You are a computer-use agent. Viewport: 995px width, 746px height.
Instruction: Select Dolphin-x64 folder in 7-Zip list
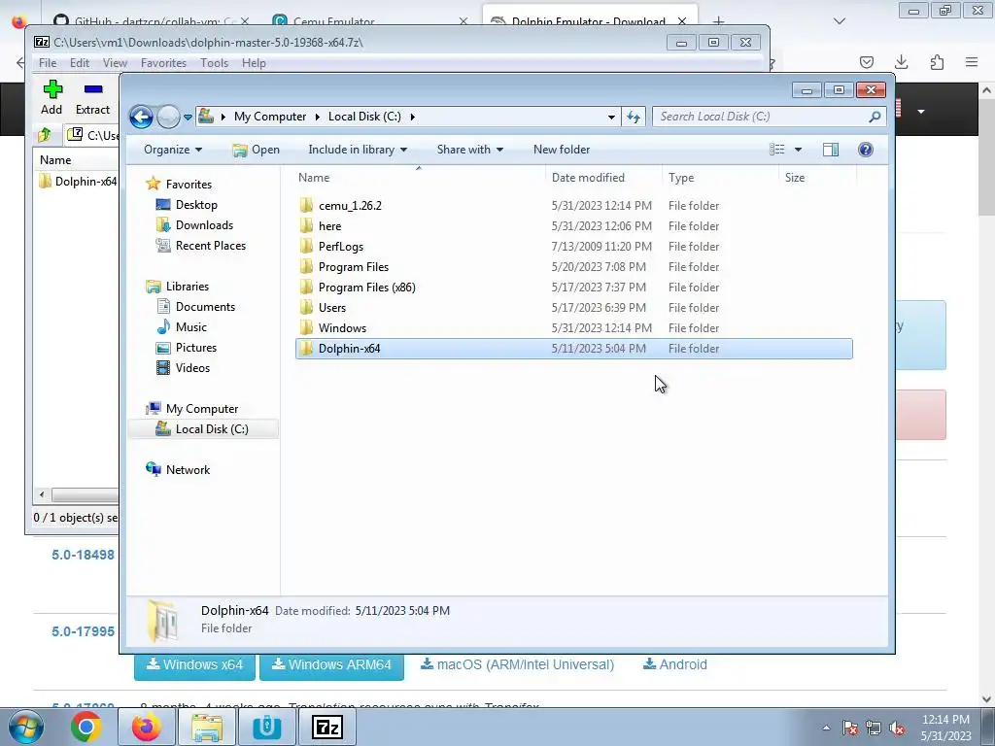coord(79,182)
